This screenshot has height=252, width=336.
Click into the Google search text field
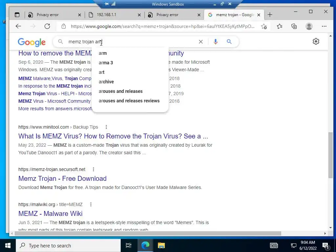(x=131, y=42)
